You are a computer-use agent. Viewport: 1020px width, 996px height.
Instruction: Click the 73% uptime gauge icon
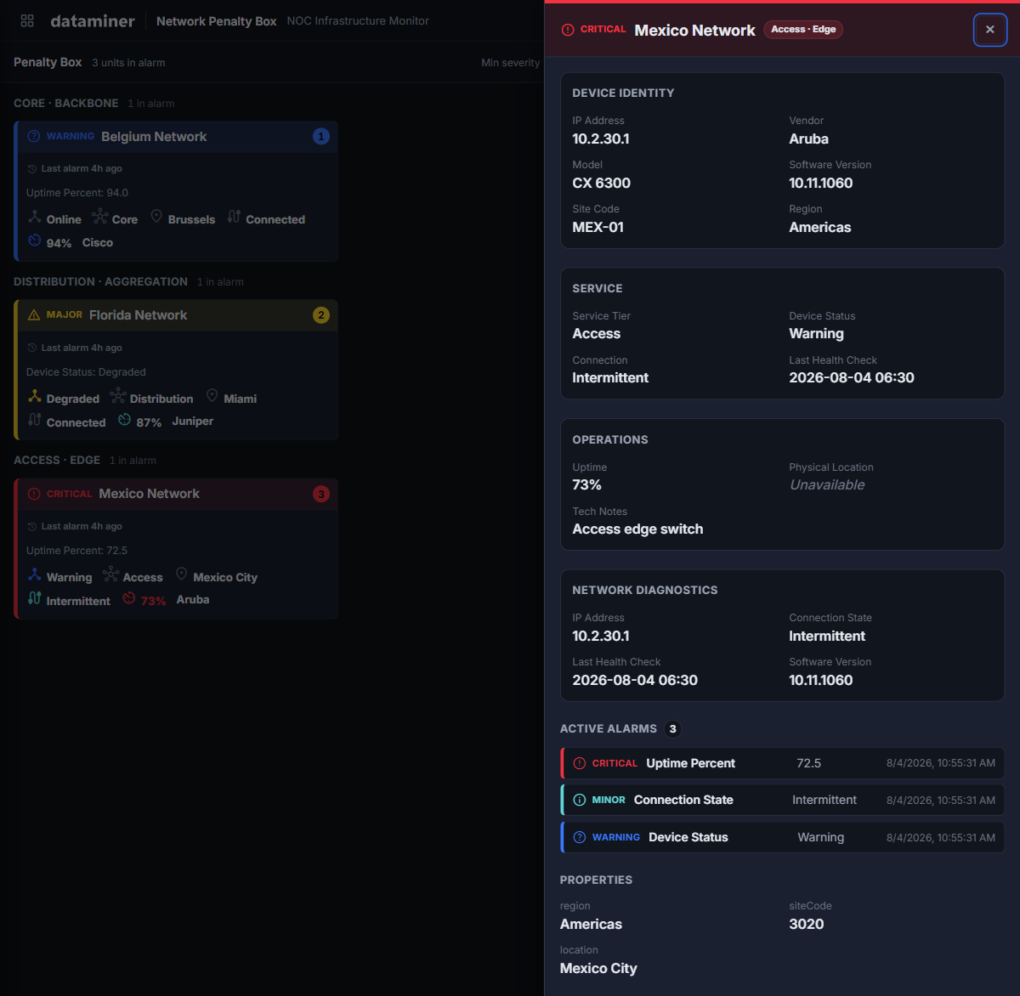(129, 598)
